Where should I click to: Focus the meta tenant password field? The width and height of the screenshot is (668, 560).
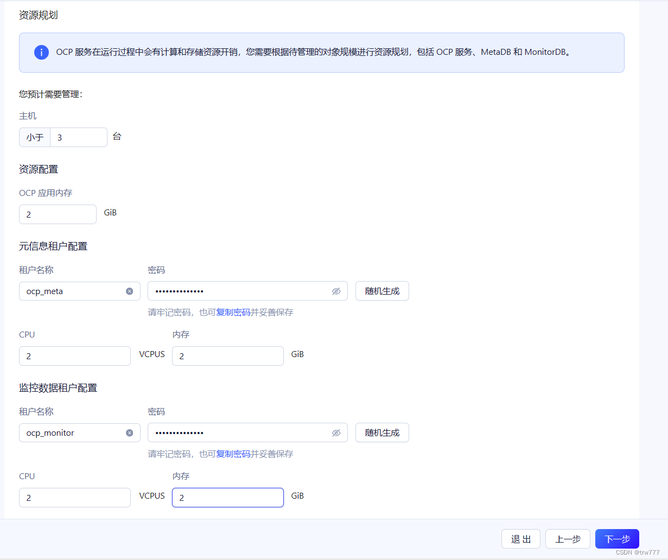pyautogui.click(x=247, y=291)
